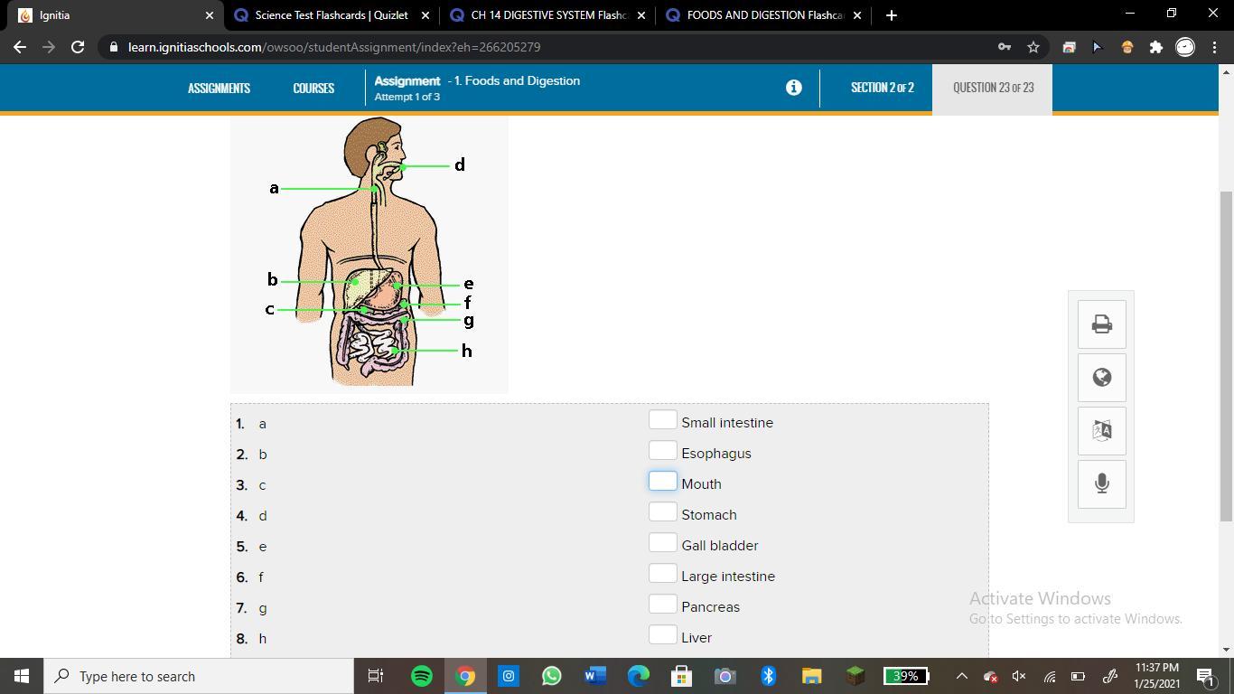
Task: Show hidden system tray icons chevron
Action: [x=961, y=676]
